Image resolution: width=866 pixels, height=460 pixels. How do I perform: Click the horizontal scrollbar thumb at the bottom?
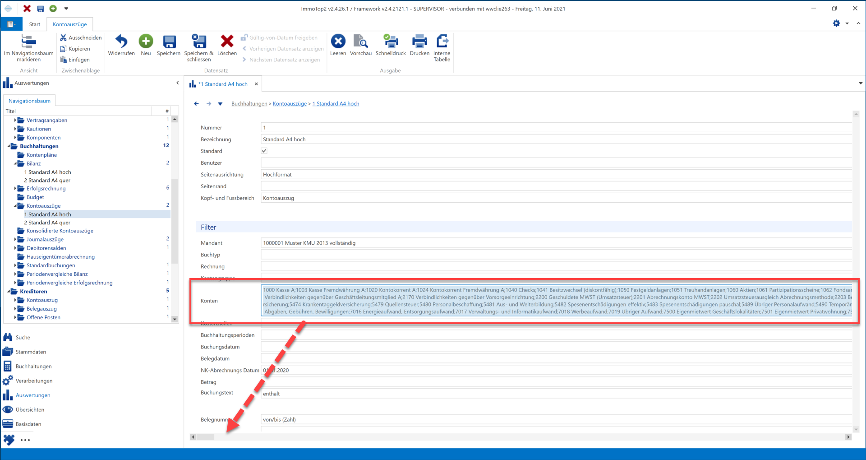coord(206,437)
